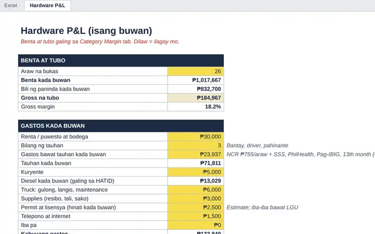Image resolution: width=375 pixels, height=234 pixels.
Task: Select the yellow ₱2,500 permit cell
Action: pyautogui.click(x=196, y=207)
